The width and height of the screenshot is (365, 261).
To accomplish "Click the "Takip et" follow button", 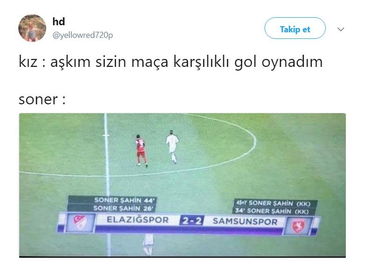I will pyautogui.click(x=295, y=28).
